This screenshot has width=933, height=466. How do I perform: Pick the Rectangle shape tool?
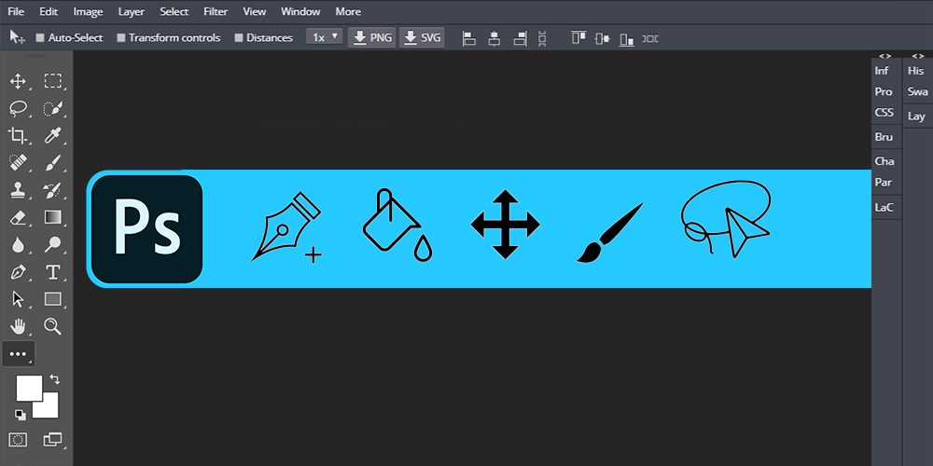coord(53,299)
